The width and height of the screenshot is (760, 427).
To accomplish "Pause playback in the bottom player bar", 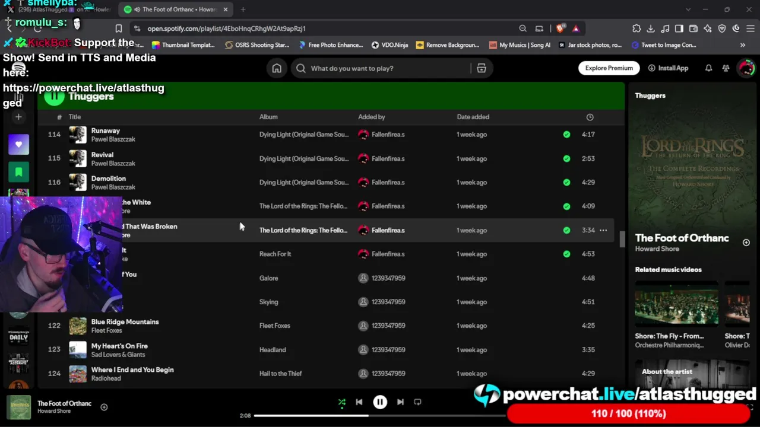I will coord(380,402).
